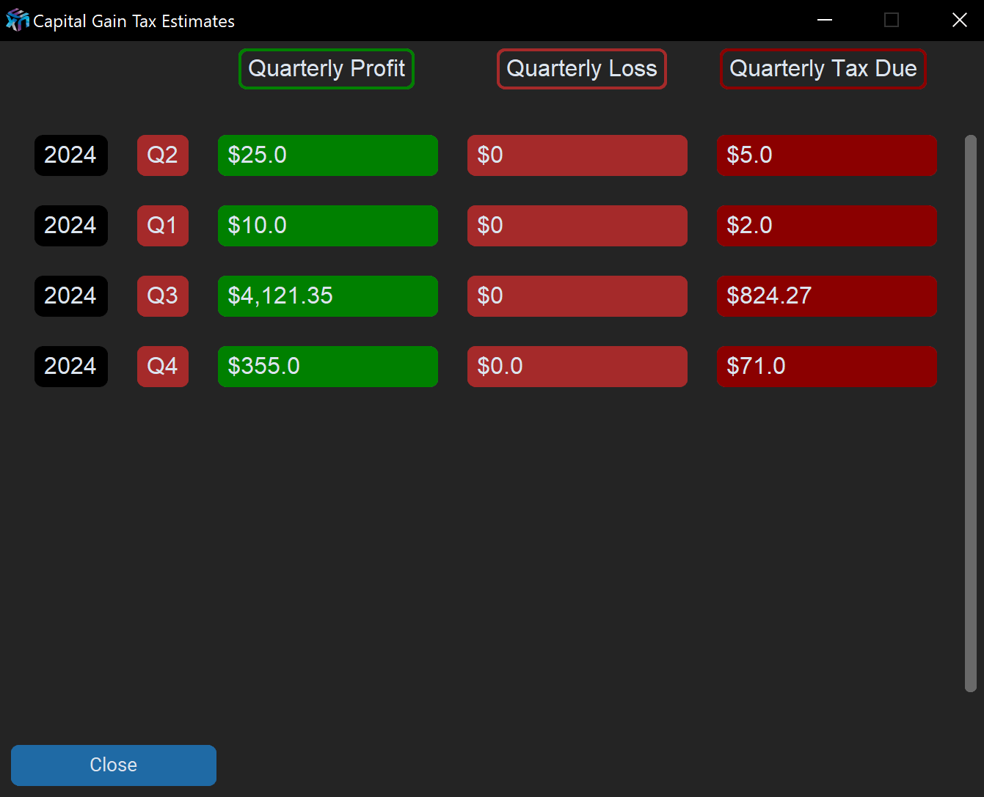Close the window with the X icon
The image size is (984, 797).
tap(959, 21)
